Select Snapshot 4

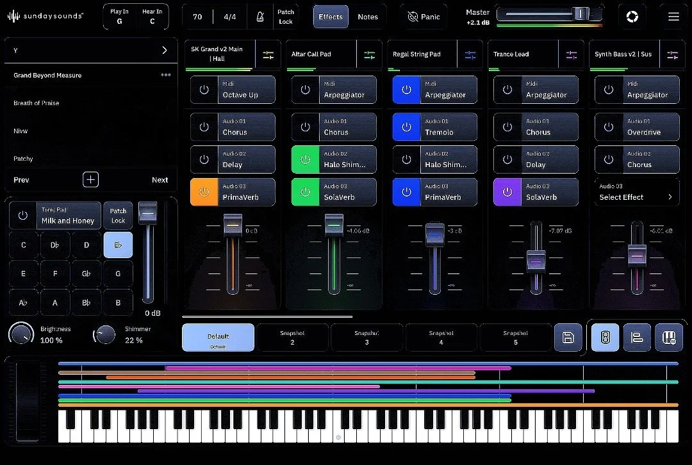[441, 338]
